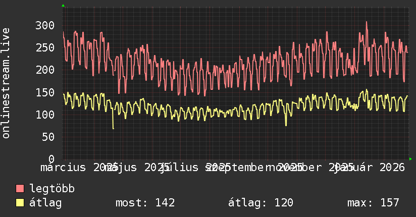Click the vertical title onlinestream.live
This screenshot has width=416, height=217.
click(6, 83)
